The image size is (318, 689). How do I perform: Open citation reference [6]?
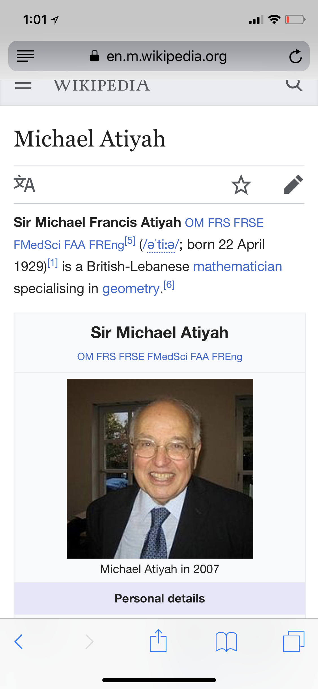tap(169, 285)
